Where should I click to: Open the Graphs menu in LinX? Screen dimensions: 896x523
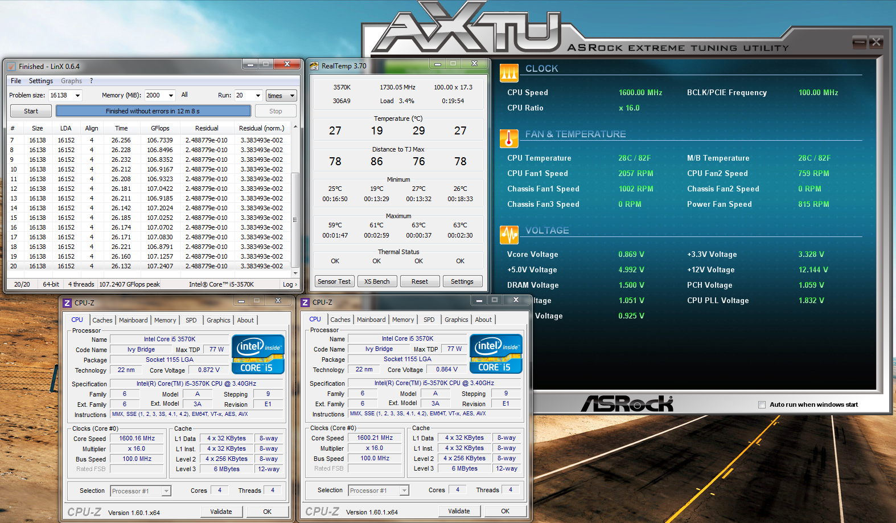(71, 81)
